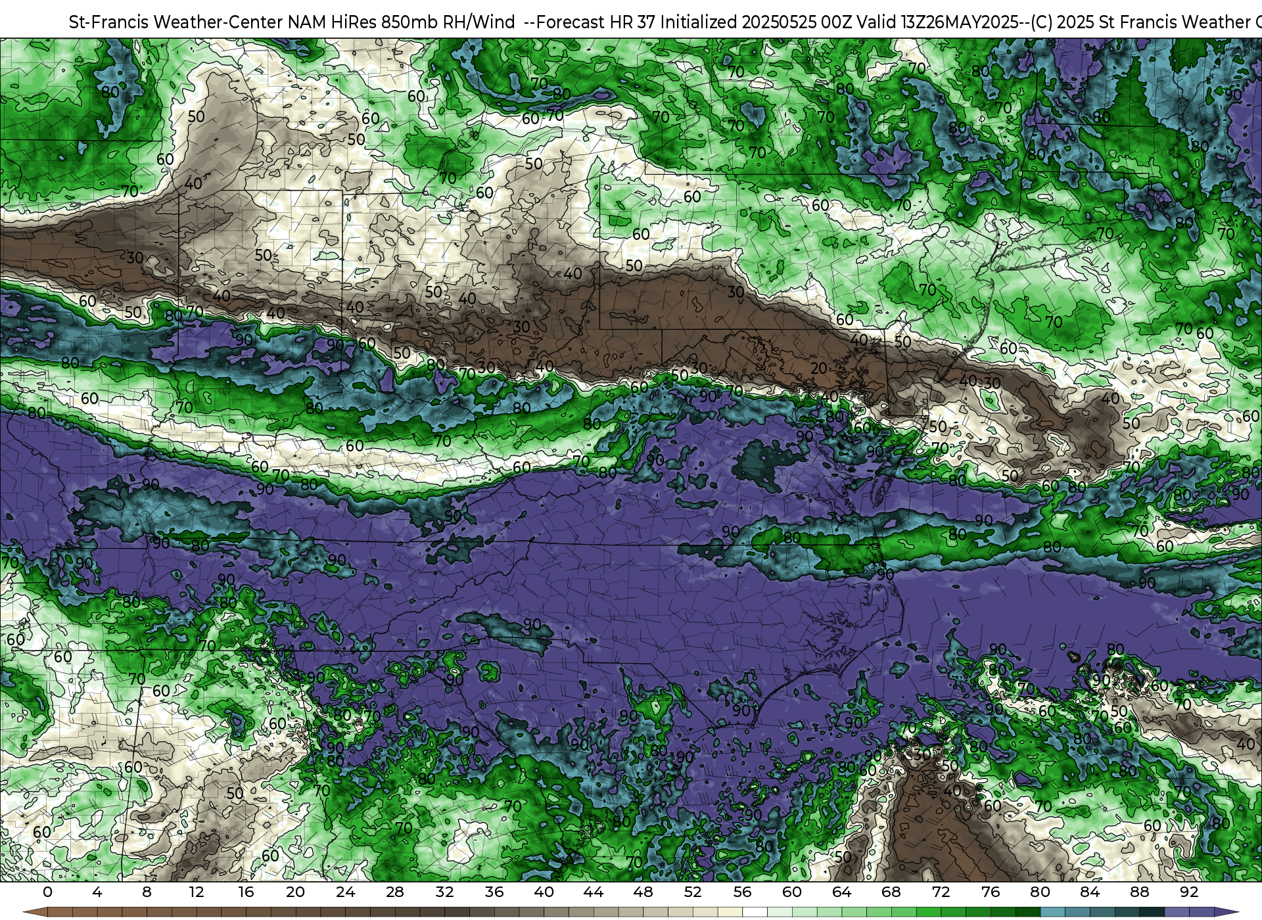Click the '40' tick label on color bar
1262x920 pixels.
[x=544, y=892]
